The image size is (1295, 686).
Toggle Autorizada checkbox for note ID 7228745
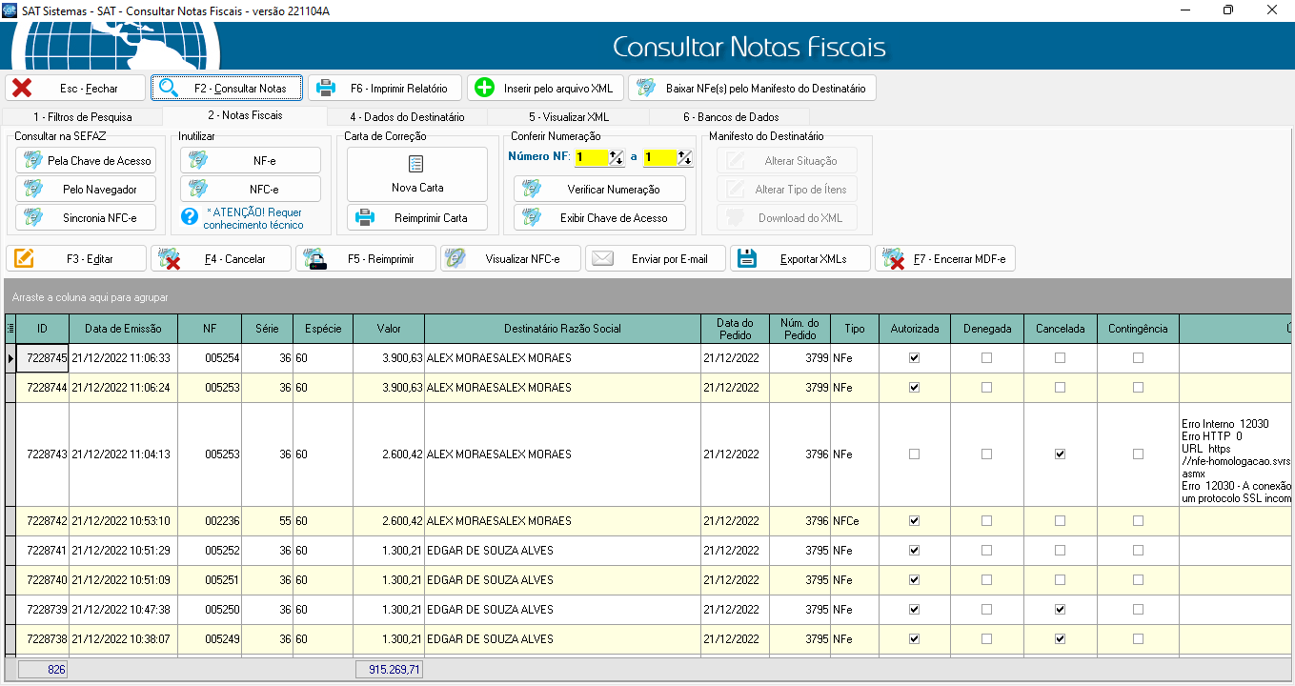tap(915, 358)
